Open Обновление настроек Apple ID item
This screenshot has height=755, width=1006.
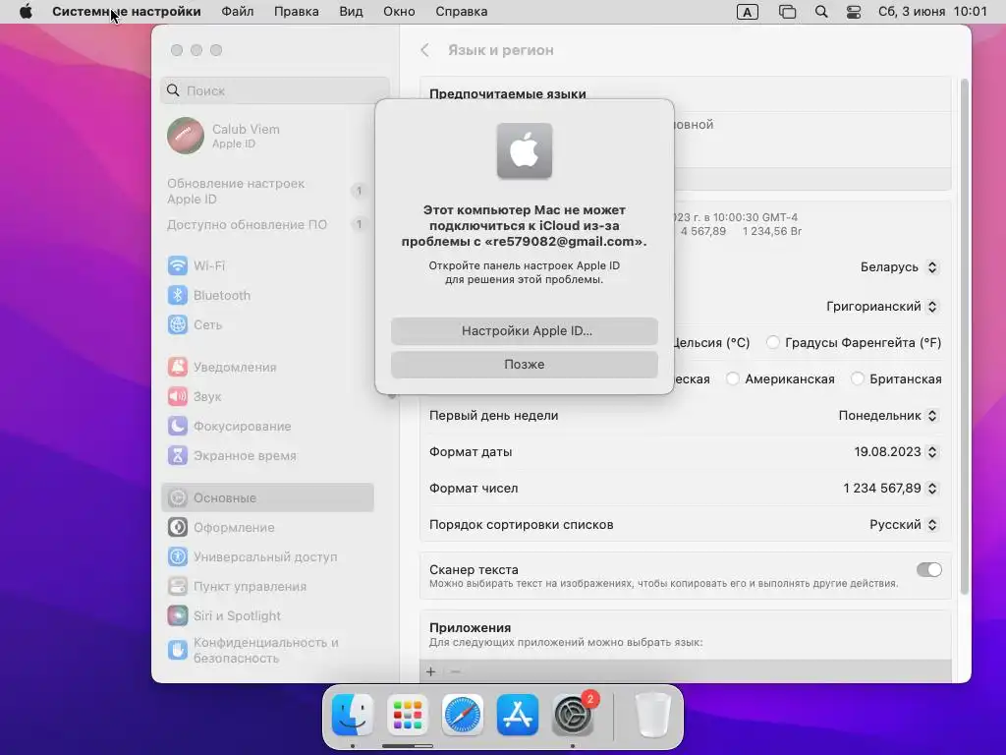(x=267, y=192)
